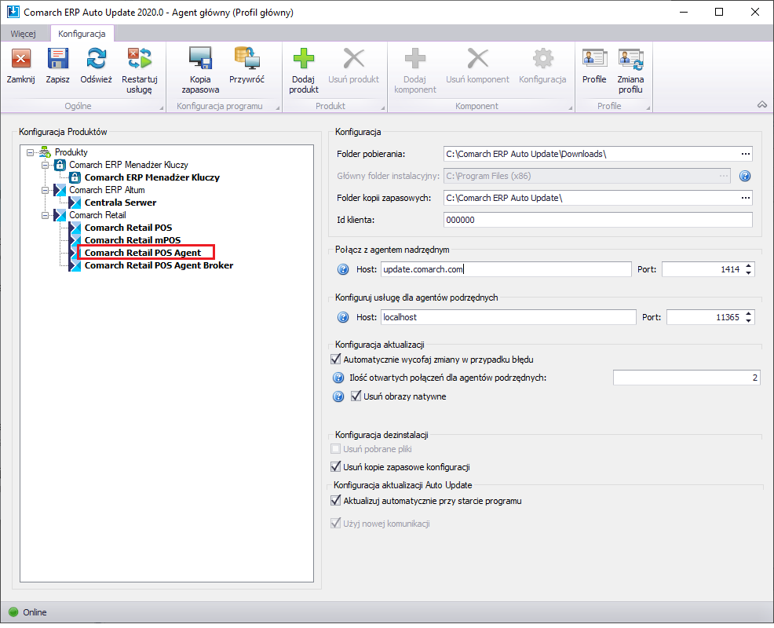Screen dimensions: 774x628
Task: Toggle the Usuń pobrane pliki checkbox
Action: 336,449
